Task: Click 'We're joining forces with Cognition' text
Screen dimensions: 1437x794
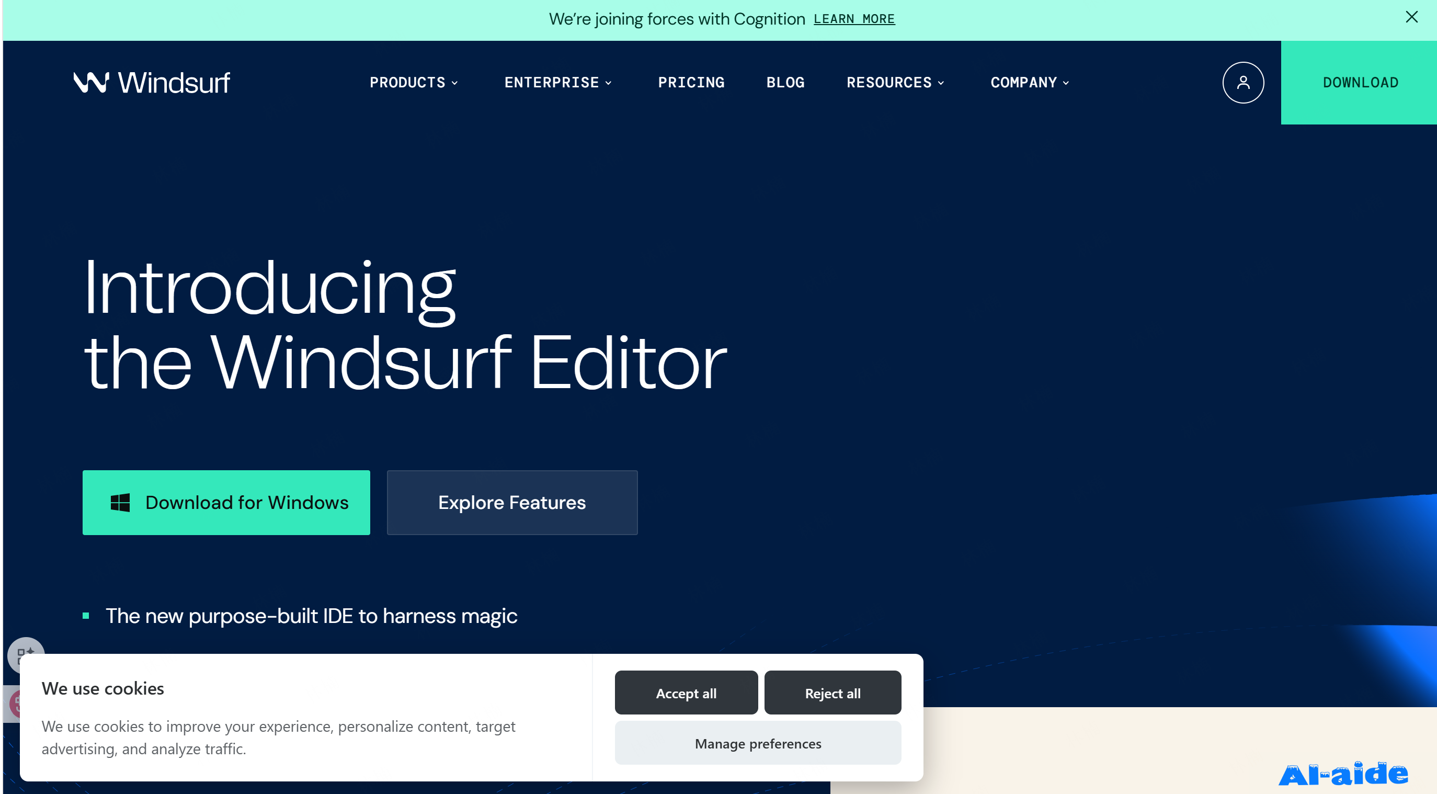Action: (677, 19)
